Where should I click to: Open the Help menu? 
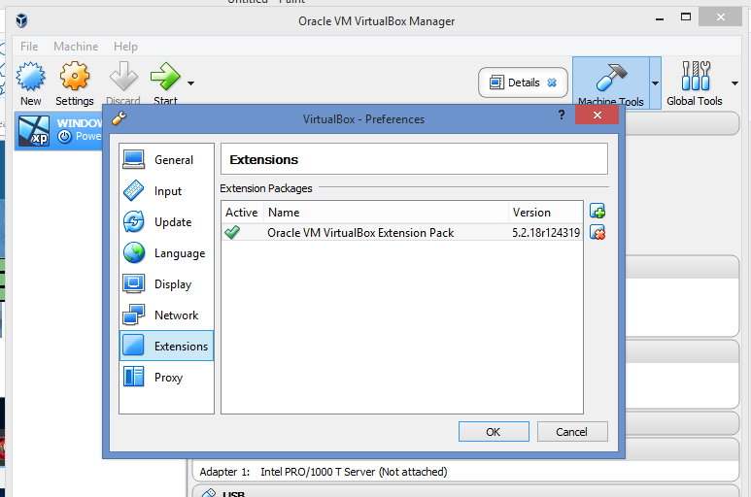125,47
